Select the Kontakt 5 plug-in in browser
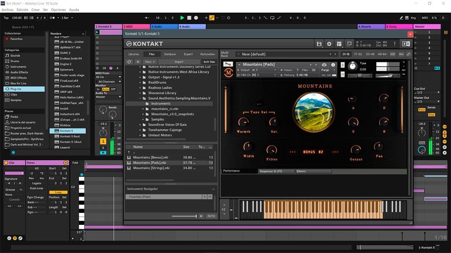Image resolution: width=451 pixels, height=253 pixels. [x=68, y=131]
